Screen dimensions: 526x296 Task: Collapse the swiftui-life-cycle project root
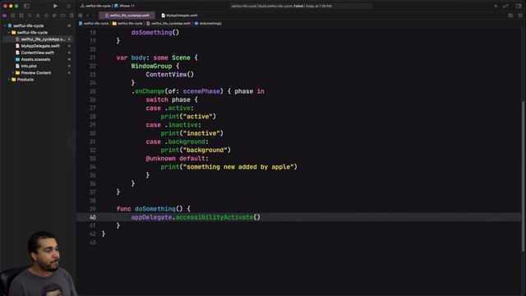[x=5, y=25]
